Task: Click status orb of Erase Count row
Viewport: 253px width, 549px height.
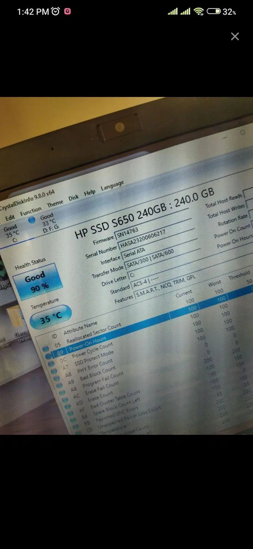Action: pyautogui.click(x=68, y=406)
